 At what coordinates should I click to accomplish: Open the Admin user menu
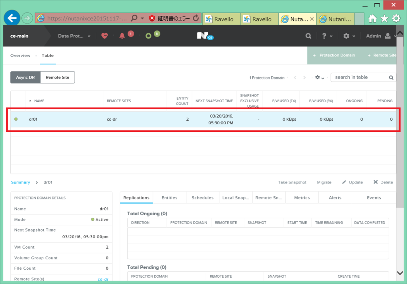(381, 36)
